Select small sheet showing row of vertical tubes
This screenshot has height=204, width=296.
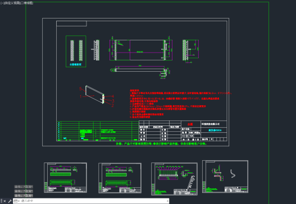[174, 179]
